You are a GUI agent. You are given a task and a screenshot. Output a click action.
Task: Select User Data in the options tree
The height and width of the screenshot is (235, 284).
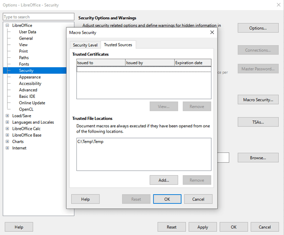pyautogui.click(x=27, y=32)
